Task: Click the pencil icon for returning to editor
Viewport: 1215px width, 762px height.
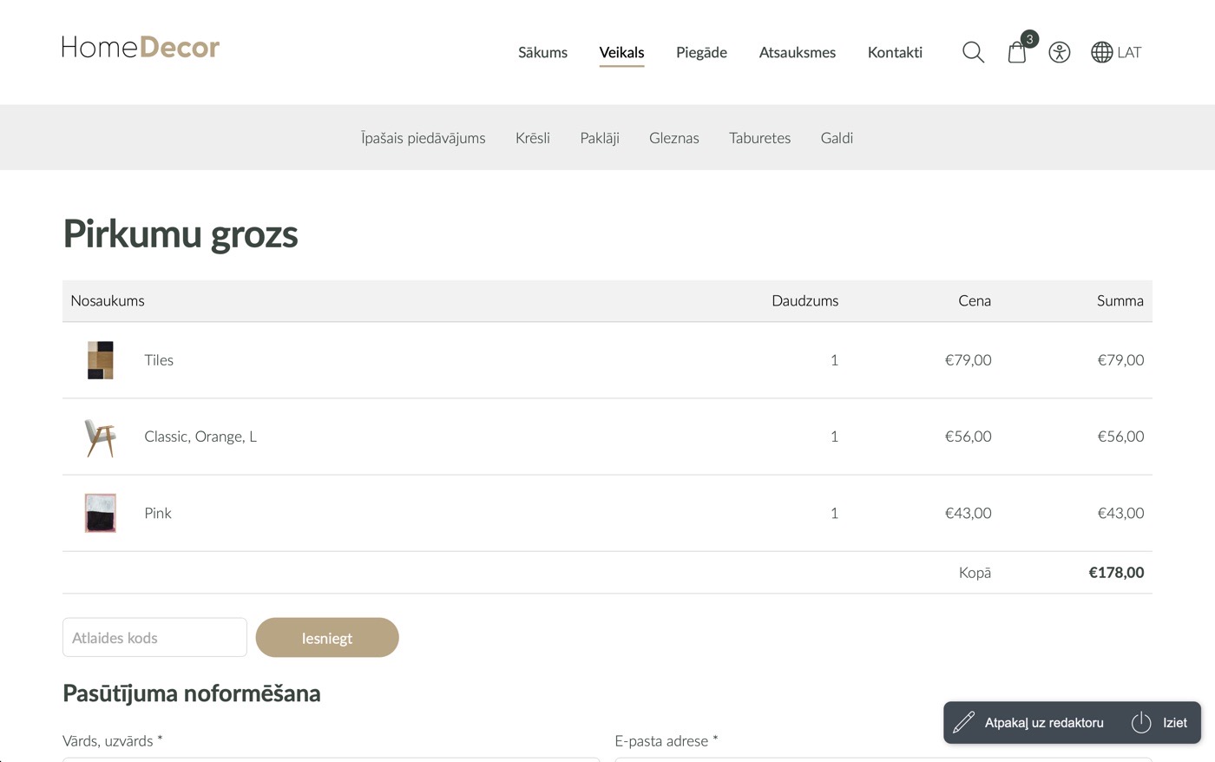Action: click(963, 722)
